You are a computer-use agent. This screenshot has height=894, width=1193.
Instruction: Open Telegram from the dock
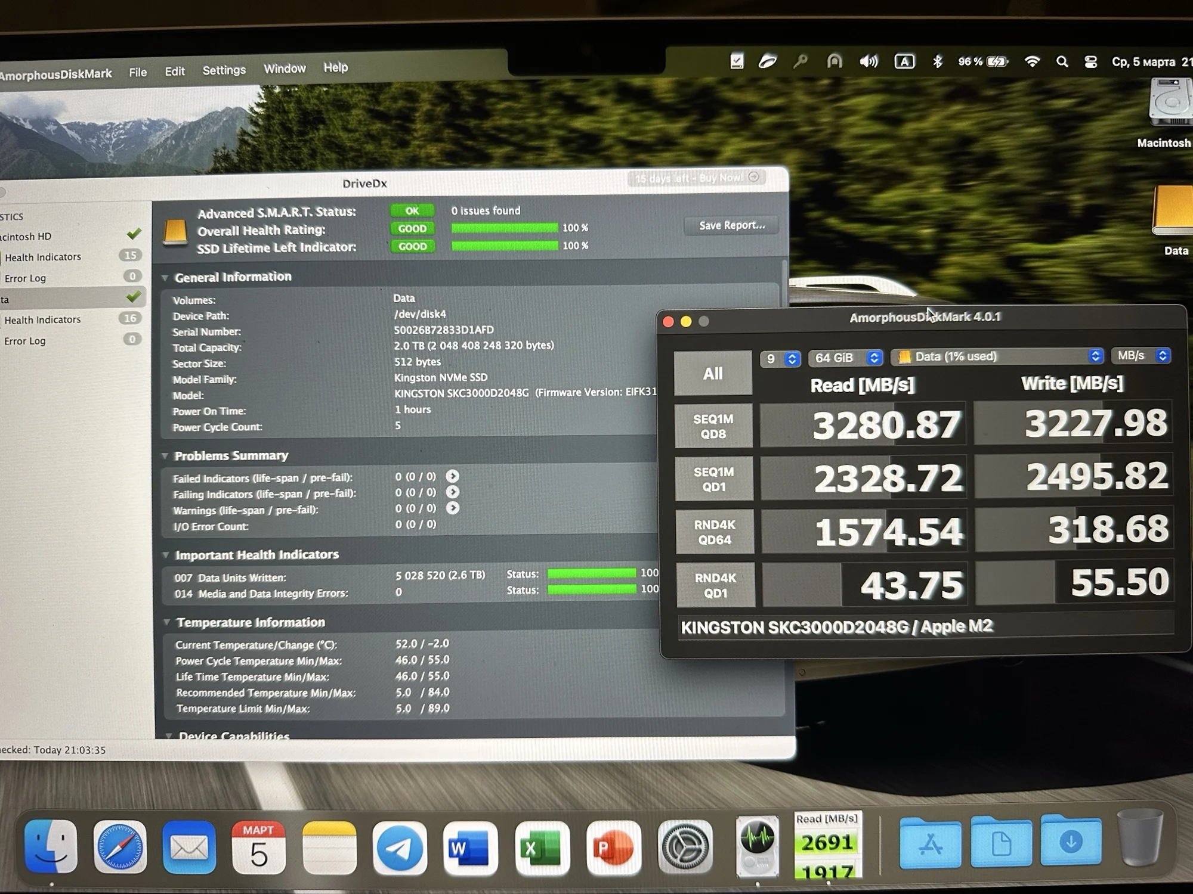tap(400, 848)
